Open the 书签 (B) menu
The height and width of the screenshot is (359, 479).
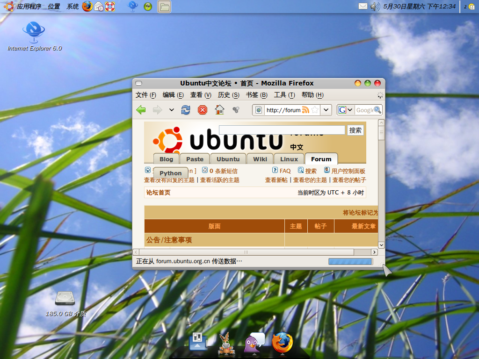click(257, 95)
